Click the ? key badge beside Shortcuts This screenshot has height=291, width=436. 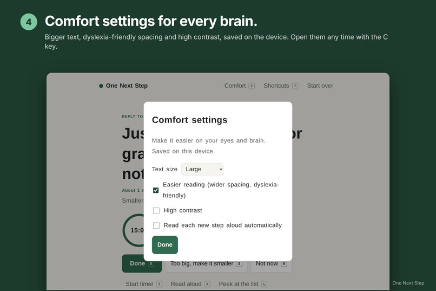295,86
